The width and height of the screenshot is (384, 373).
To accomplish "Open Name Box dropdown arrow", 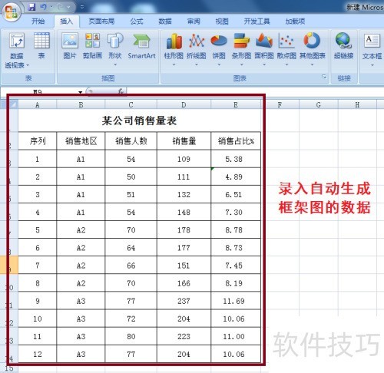I will 81,92.
